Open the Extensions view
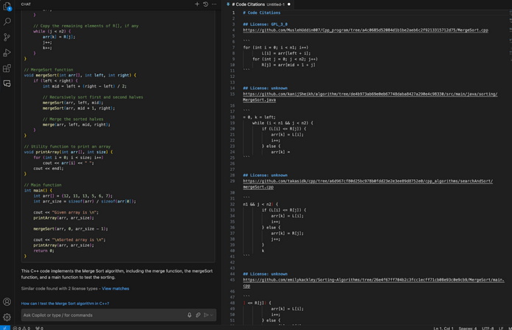Image resolution: width=512 pixels, height=330 pixels. click(x=7, y=68)
